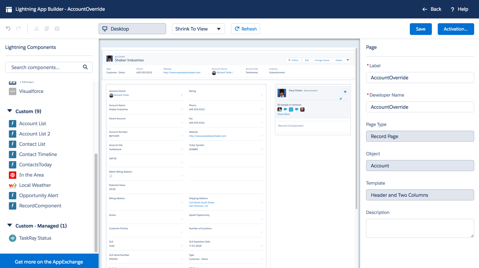
Task: Click the Industry value Entertainment
Action: (277, 73)
